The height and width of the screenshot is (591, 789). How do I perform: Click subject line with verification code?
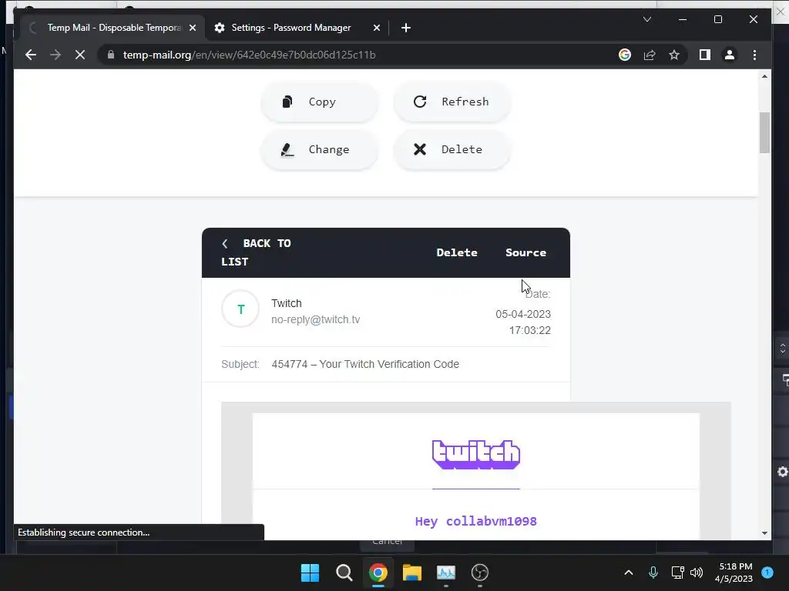pyautogui.click(x=365, y=364)
